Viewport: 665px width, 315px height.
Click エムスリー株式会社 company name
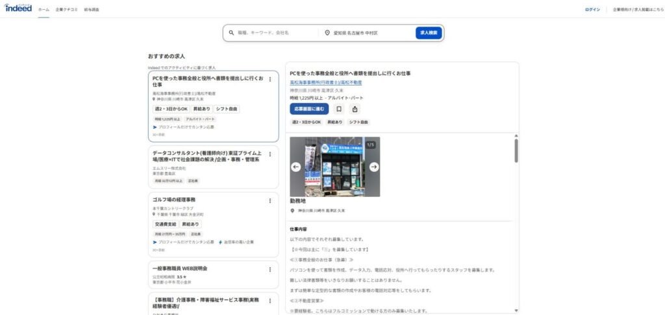[x=169, y=168]
